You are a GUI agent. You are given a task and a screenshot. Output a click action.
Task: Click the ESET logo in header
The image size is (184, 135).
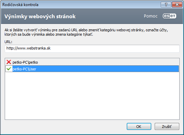pyautogui.click(x=170, y=16)
